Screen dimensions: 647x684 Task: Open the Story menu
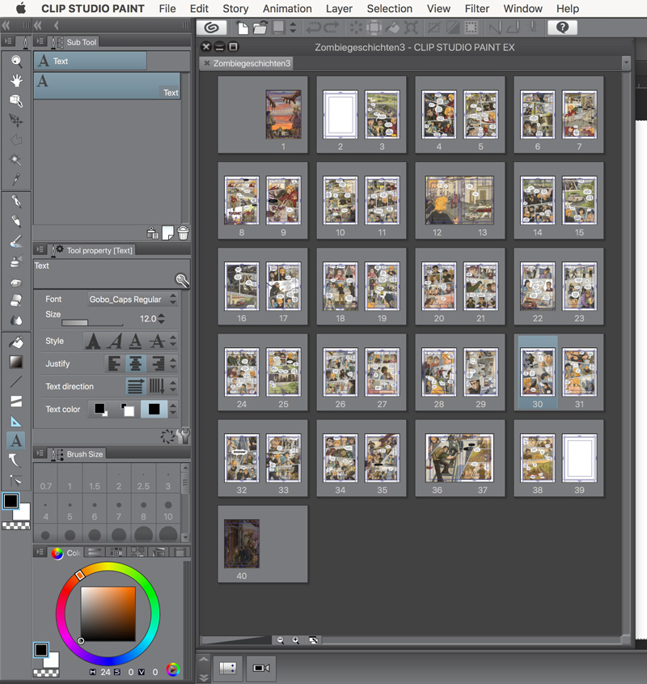pyautogui.click(x=235, y=9)
